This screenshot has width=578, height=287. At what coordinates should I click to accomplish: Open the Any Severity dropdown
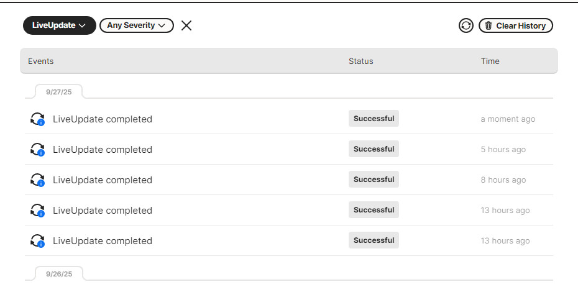136,25
